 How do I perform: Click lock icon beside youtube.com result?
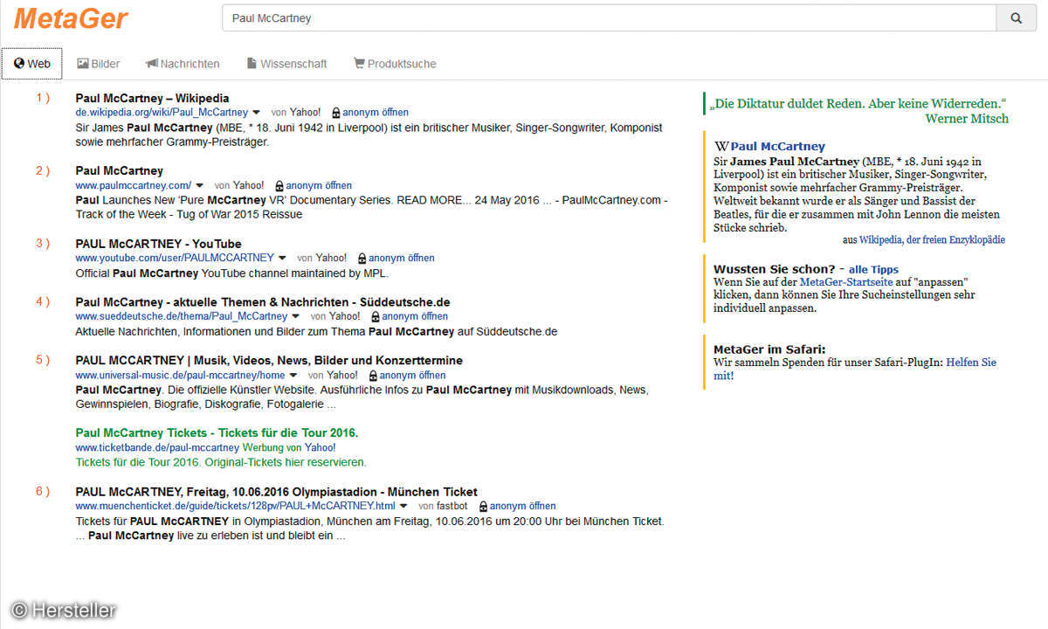pos(362,259)
